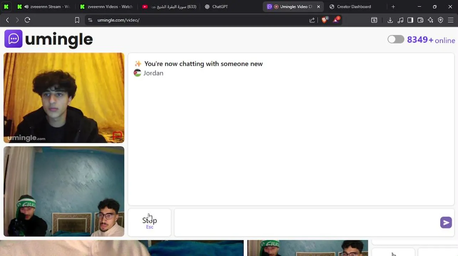458x256 pixels.
Task: Click the Umingle chat bubble logo
Action: click(13, 39)
